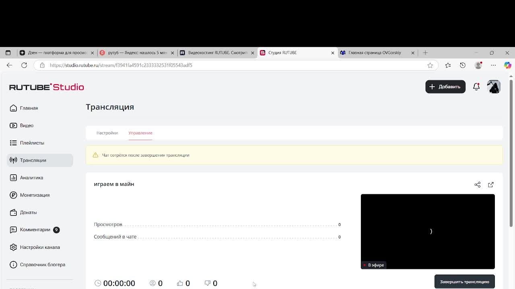Switch to the Настройки tab
Screen dimensions: 515x289
pyautogui.click(x=107, y=133)
